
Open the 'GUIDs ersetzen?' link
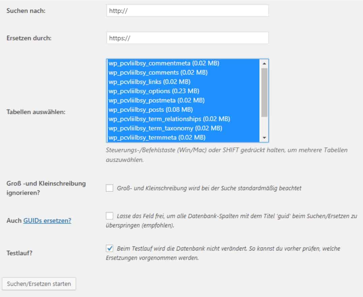[x=47, y=221]
